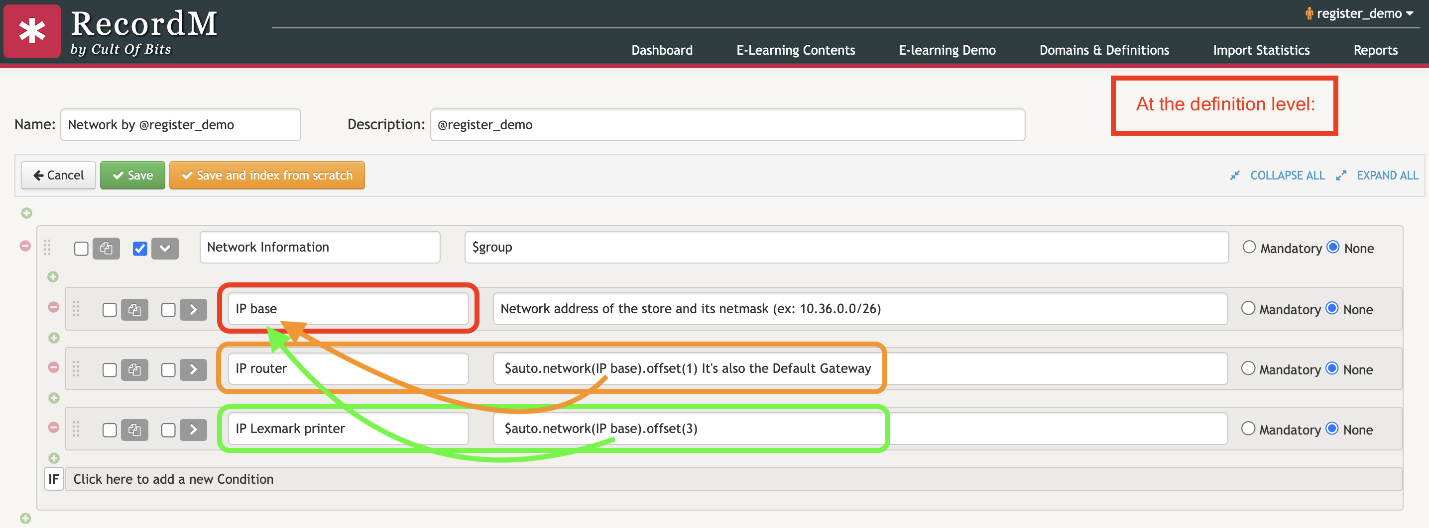The width and height of the screenshot is (1429, 528).
Task: Tick the second checkbox in IP Lexmark printer row
Action: click(169, 431)
